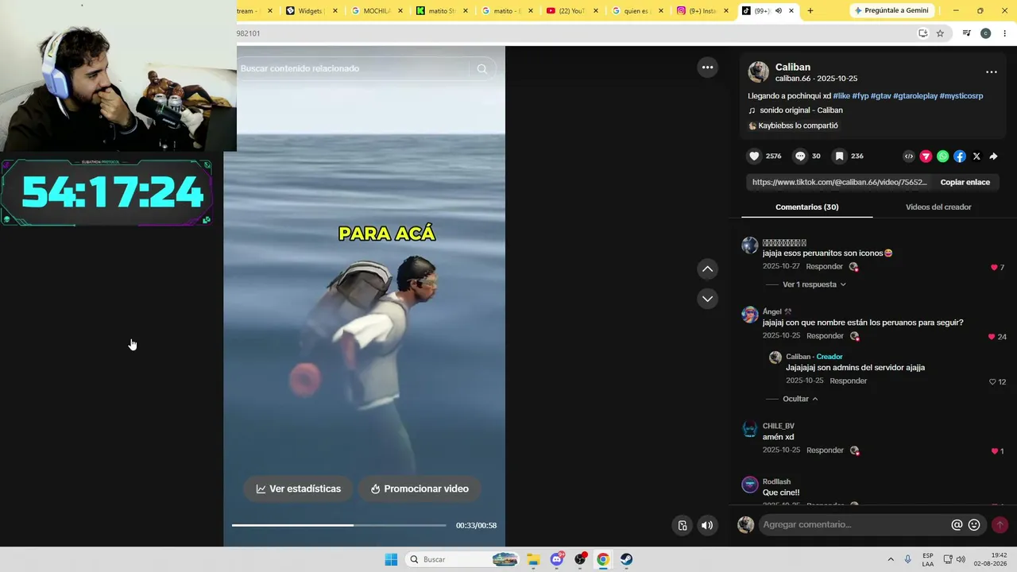The width and height of the screenshot is (1017, 572).
Task: Open a new browser tab
Action: [x=810, y=11]
